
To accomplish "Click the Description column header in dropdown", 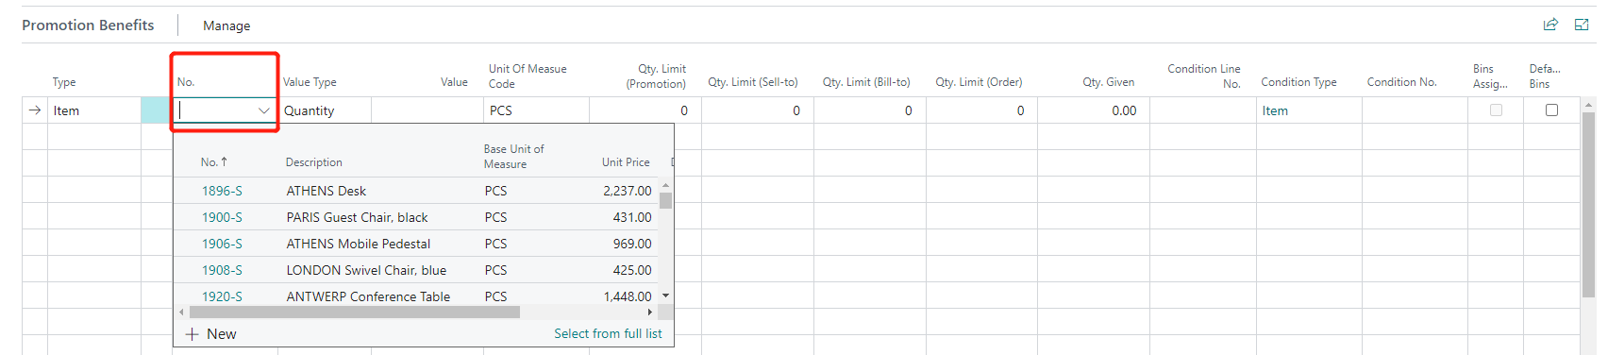I will click(x=314, y=162).
